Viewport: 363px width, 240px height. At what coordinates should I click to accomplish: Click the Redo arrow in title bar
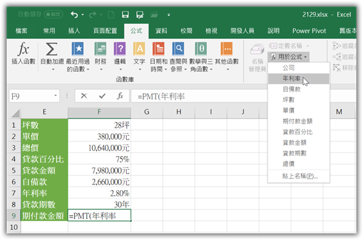[x=93, y=15]
